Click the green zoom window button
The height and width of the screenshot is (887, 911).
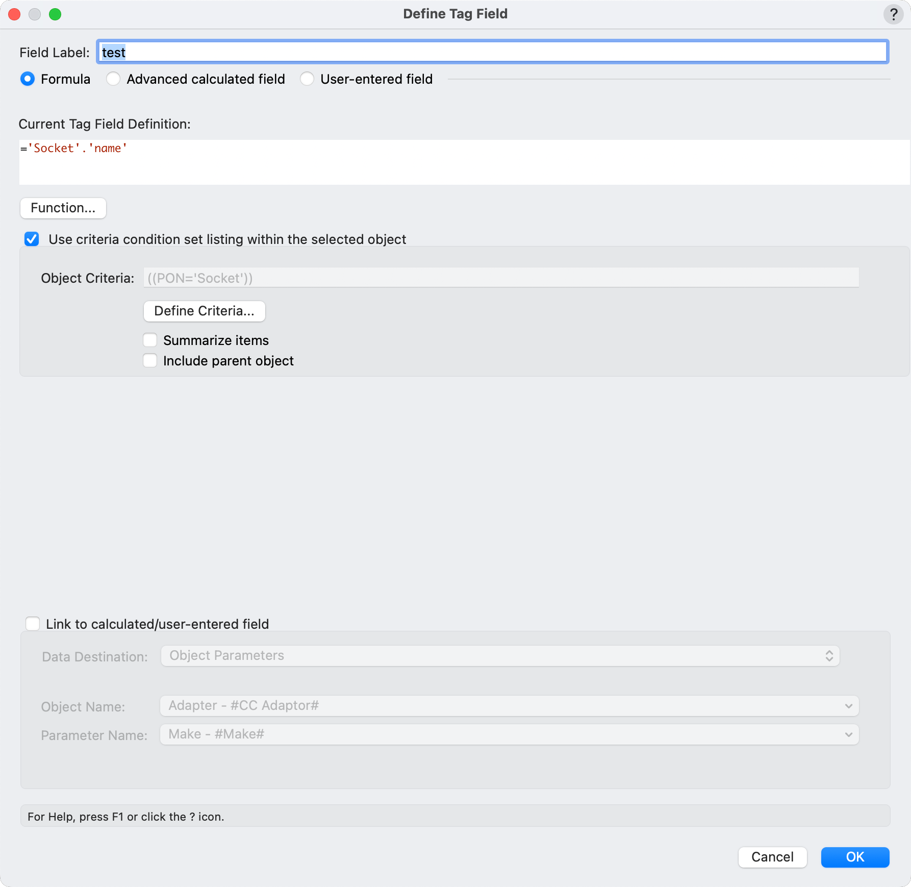(x=55, y=14)
